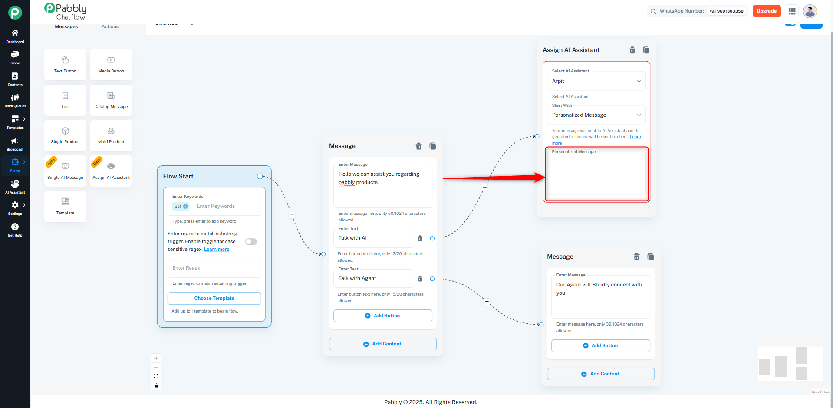833x408 pixels.
Task: Add a Media Button block
Action: click(x=111, y=65)
